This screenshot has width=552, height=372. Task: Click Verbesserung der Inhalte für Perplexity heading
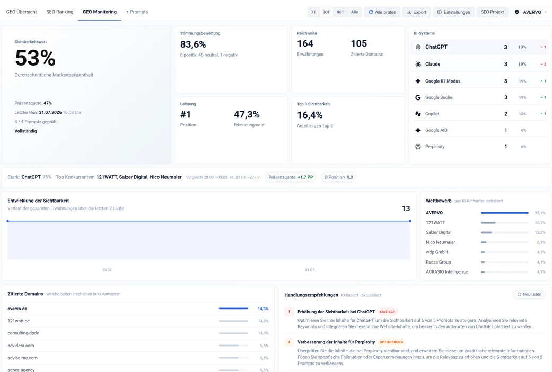[x=336, y=342]
